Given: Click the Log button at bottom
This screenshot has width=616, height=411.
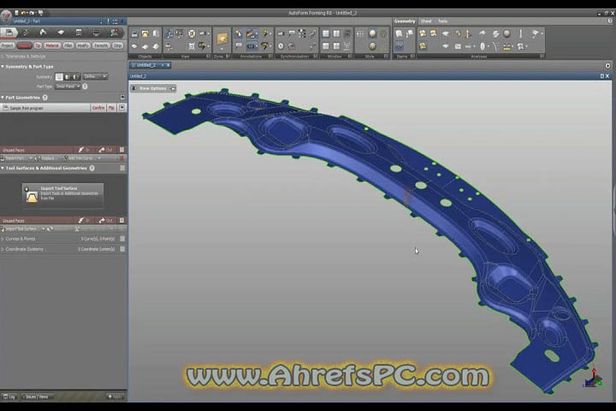Looking at the screenshot, I should (x=9, y=396).
